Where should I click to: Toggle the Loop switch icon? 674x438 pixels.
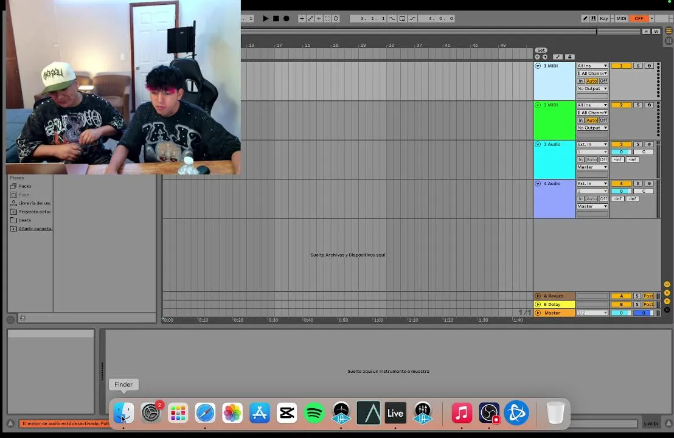tap(402, 18)
